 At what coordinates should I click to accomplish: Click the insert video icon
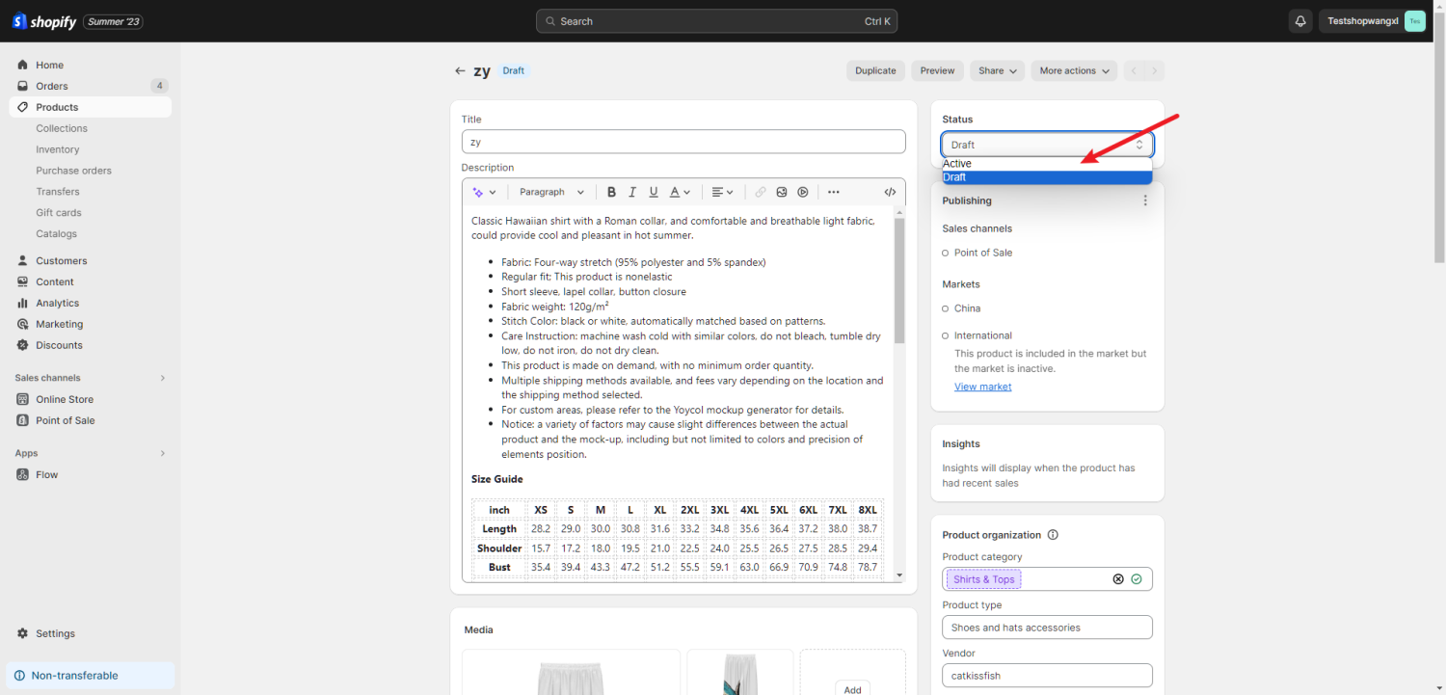point(803,192)
